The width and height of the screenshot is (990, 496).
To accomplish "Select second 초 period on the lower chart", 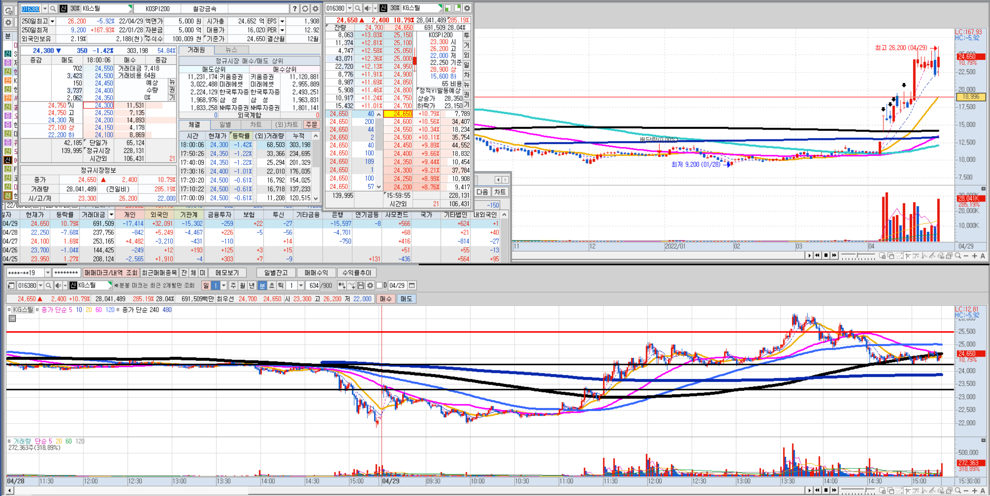I will (271, 286).
